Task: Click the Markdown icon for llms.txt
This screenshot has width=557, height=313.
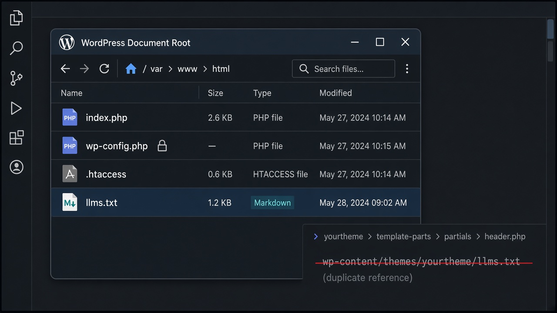Action: [x=70, y=202]
